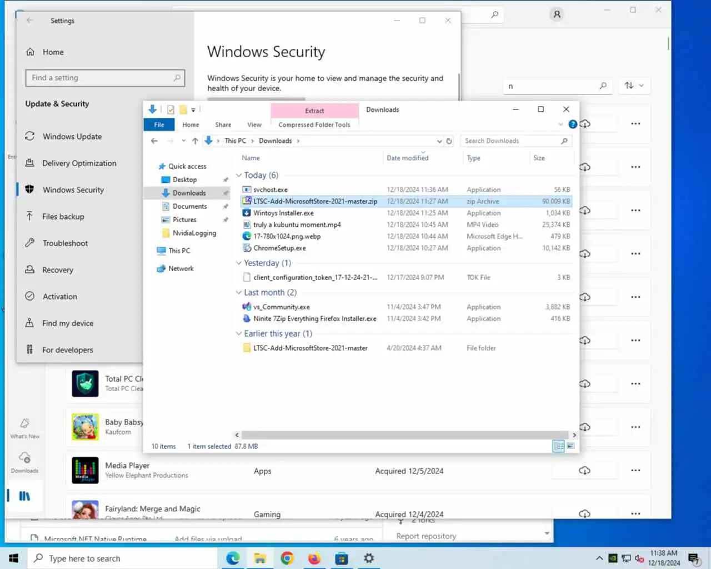Download Media Player via cloud icon
Image resolution: width=711 pixels, height=569 pixels.
pos(584,471)
